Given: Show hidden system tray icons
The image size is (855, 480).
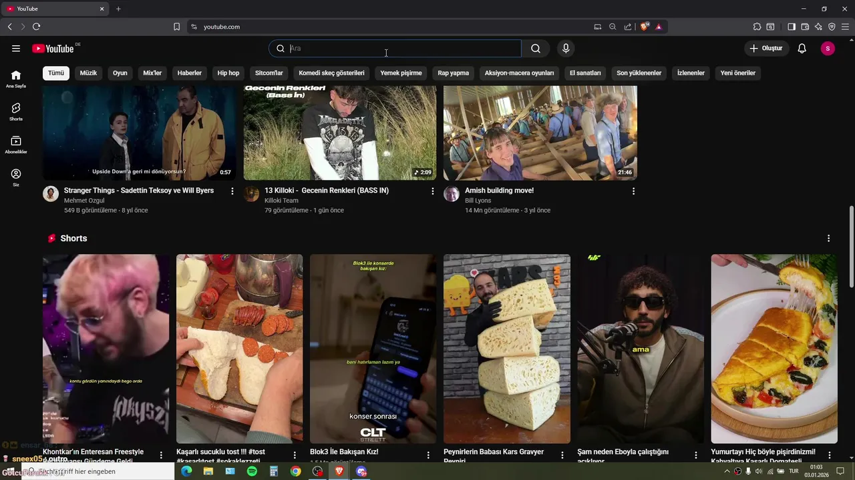Looking at the screenshot, I should (x=727, y=471).
